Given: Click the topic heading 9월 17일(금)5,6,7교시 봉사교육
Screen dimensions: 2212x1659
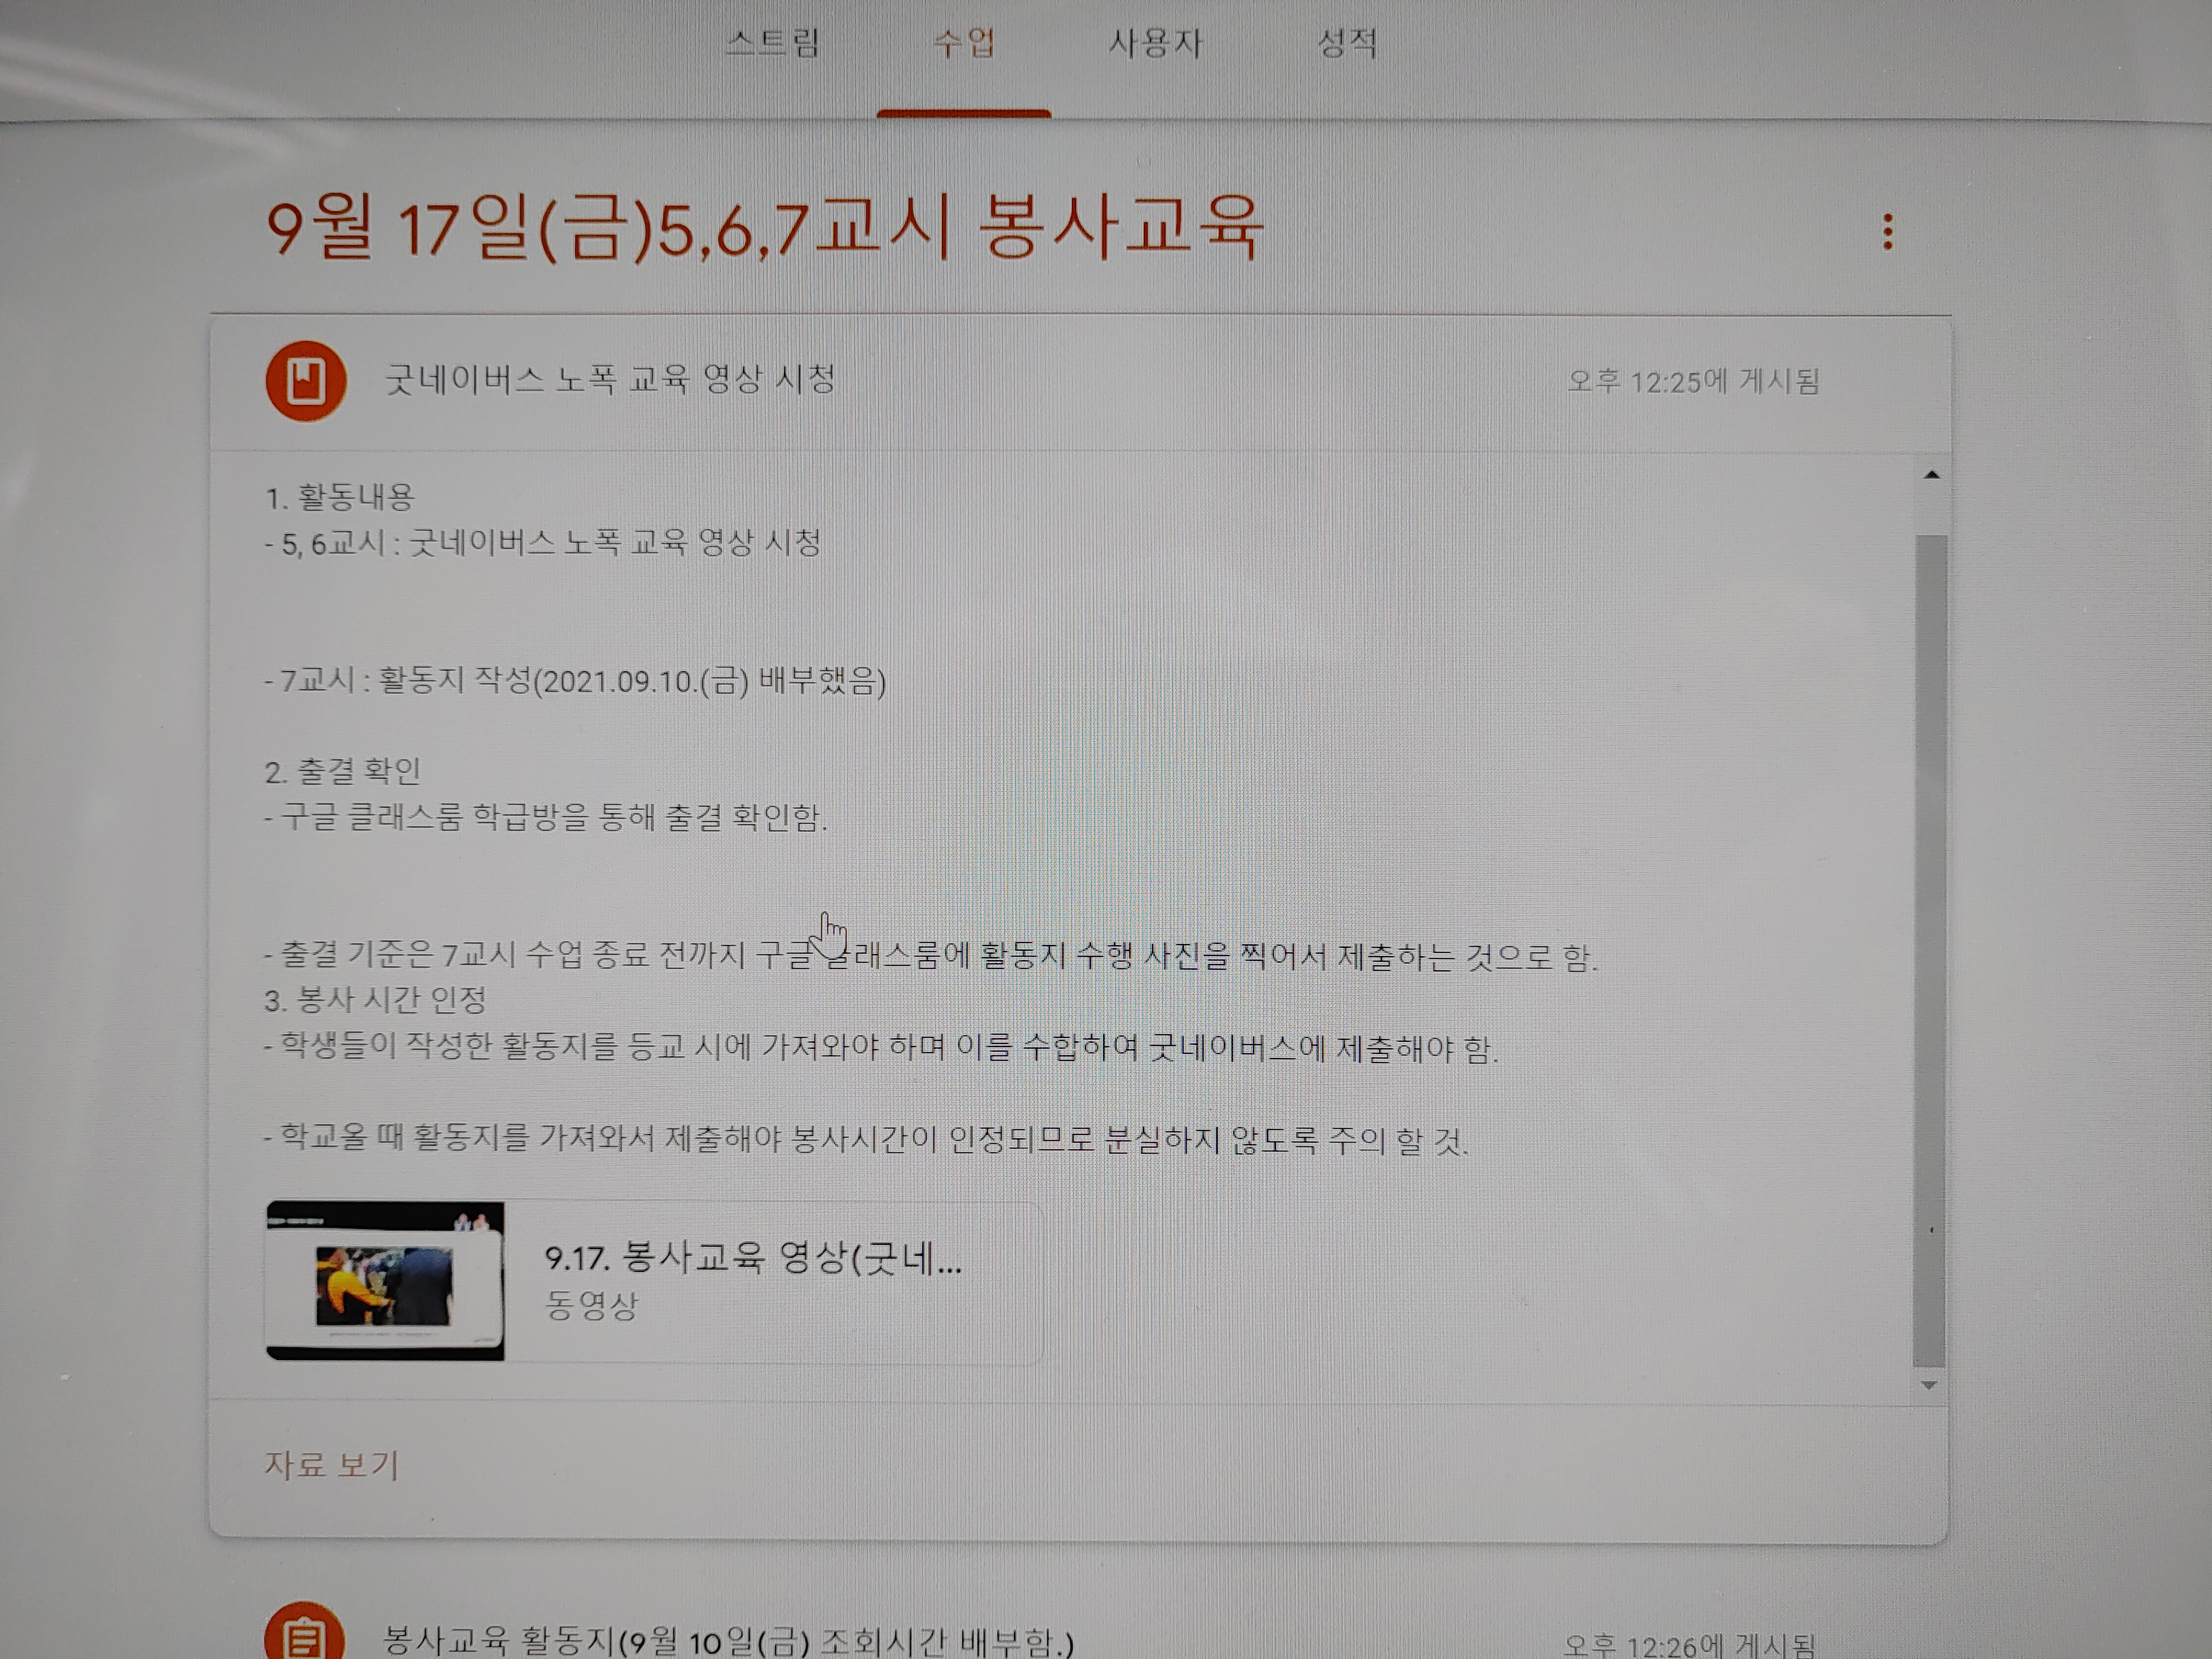Looking at the screenshot, I should [765, 228].
